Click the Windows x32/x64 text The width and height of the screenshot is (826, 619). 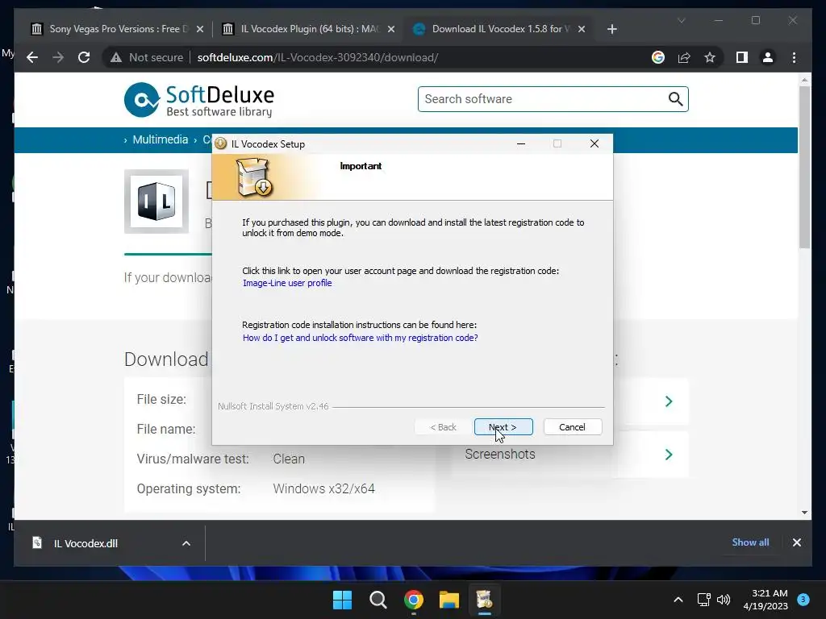coord(324,488)
